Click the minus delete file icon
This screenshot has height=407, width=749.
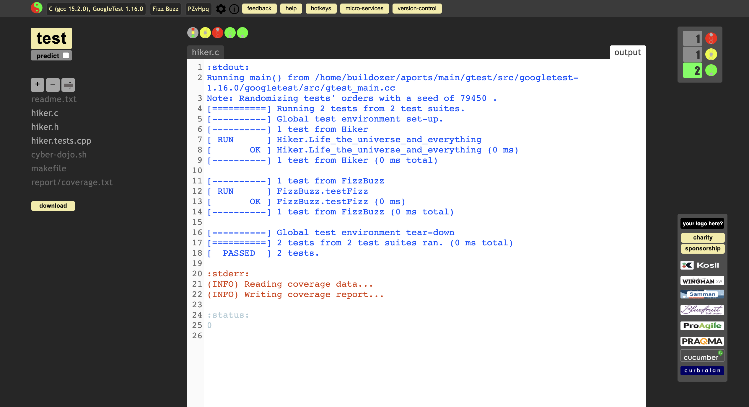pos(53,85)
